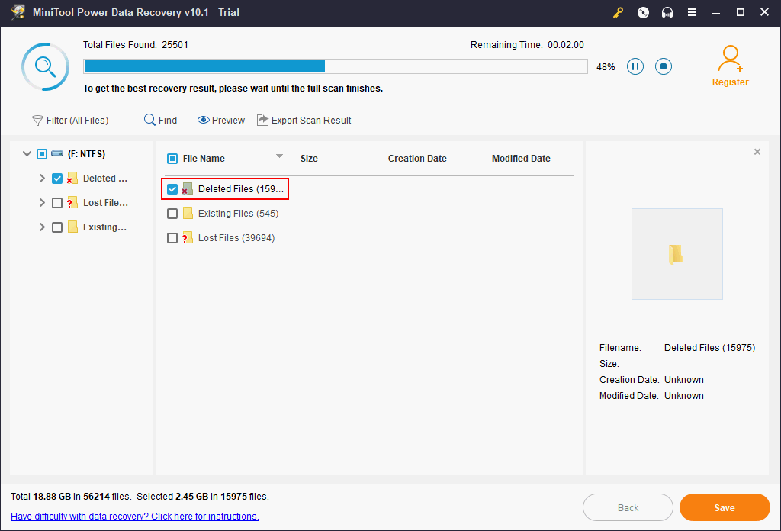The image size is (781, 531).
Task: Open the data recovery instructions link
Action: pyautogui.click(x=135, y=516)
